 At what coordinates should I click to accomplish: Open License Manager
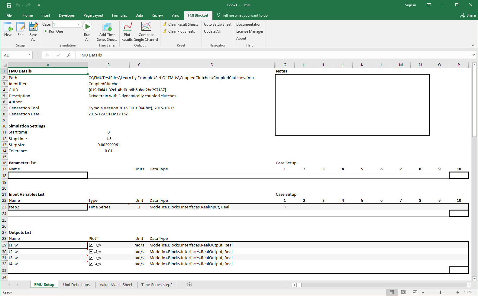coord(250,31)
